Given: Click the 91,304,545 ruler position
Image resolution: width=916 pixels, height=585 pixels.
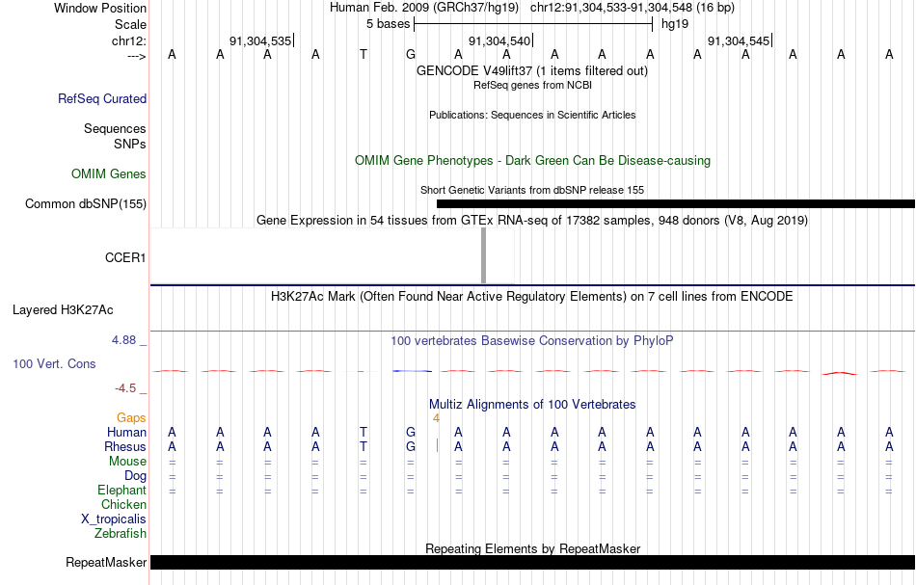Looking at the screenshot, I should (x=739, y=40).
